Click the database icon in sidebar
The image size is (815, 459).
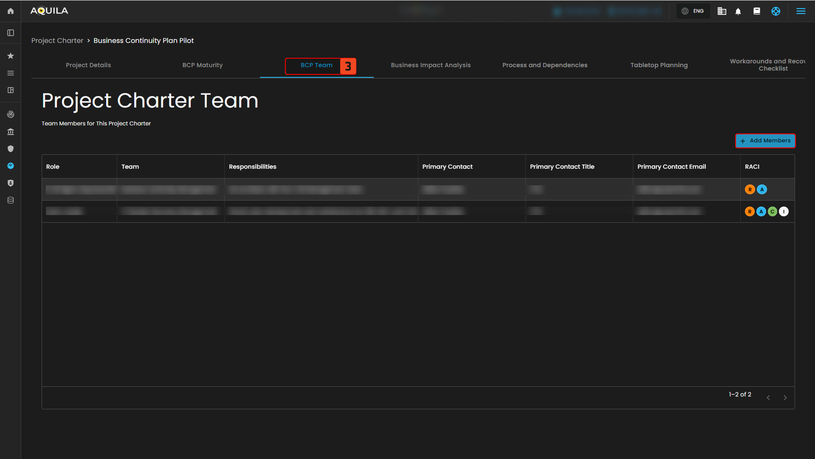coord(11,200)
